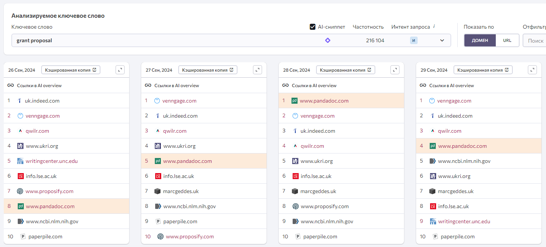Click qwilr.com favicon in 29 Сен column
The image size is (546, 247).
pos(433,131)
